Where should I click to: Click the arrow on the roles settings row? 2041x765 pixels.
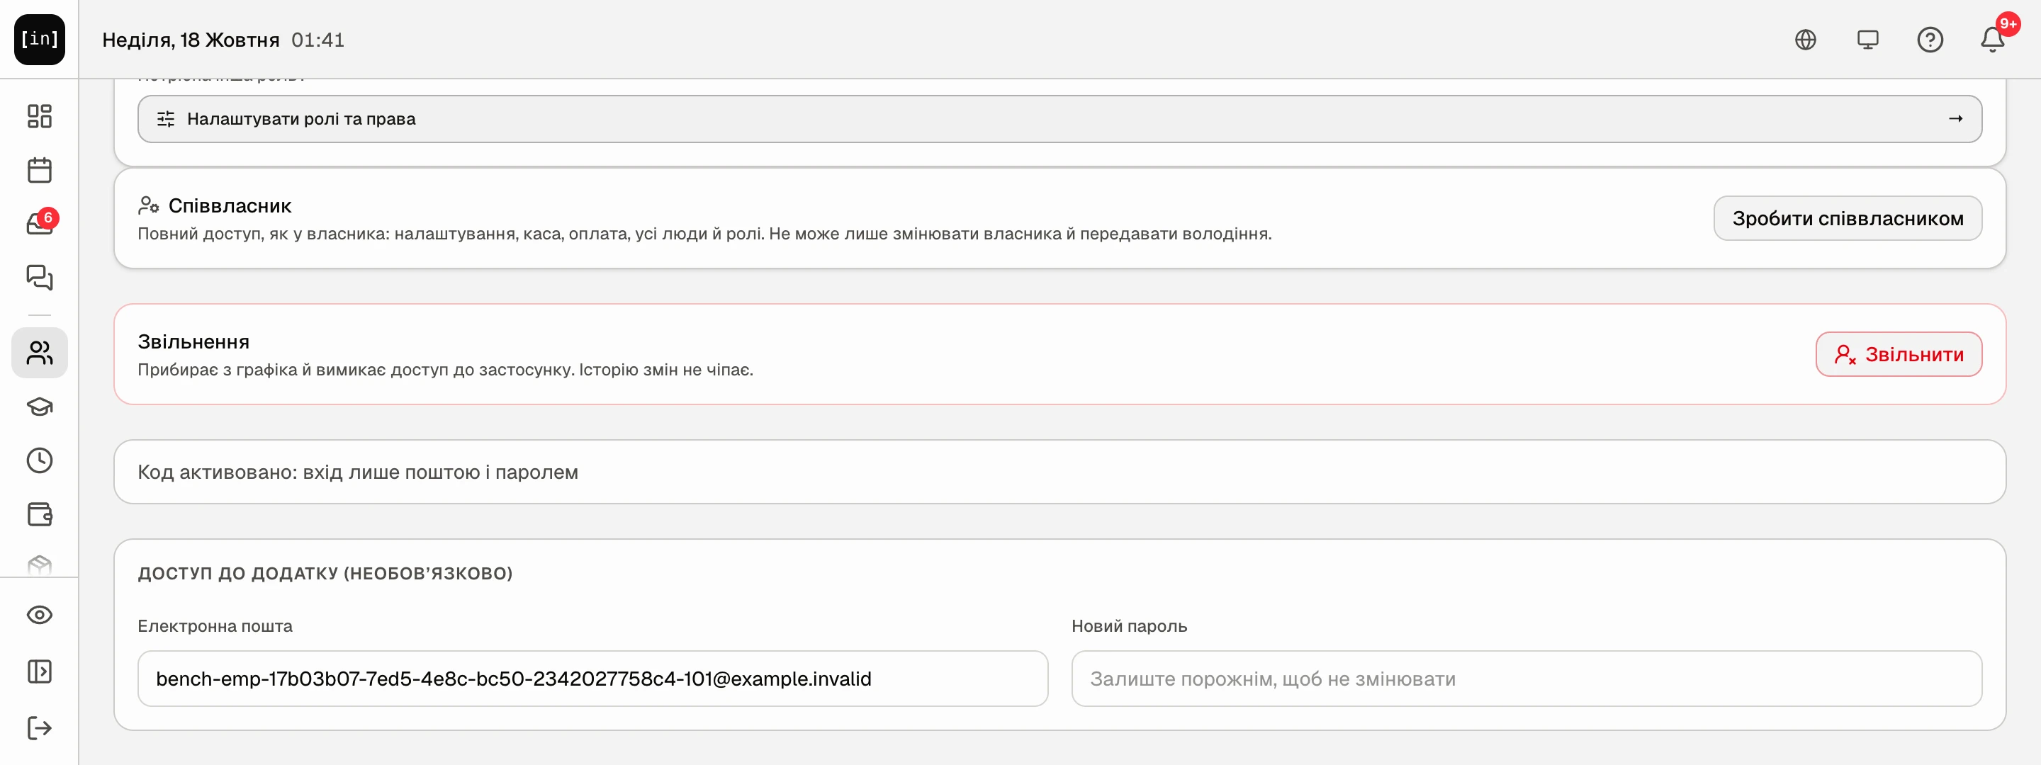[1955, 119]
